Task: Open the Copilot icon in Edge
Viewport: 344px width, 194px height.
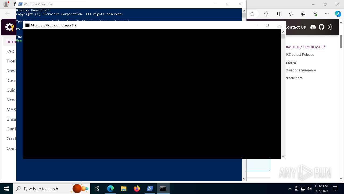Action: [x=338, y=14]
